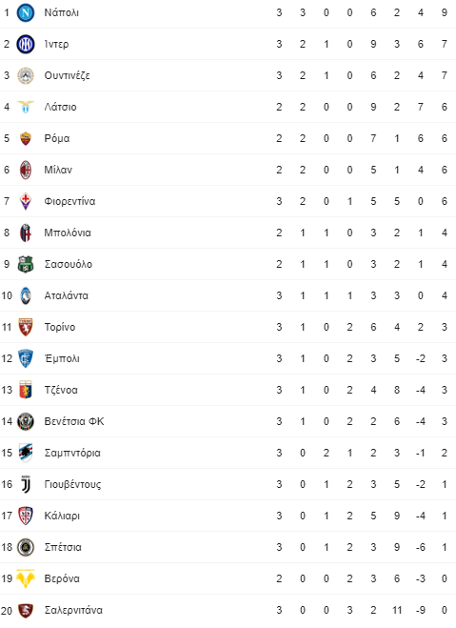The height and width of the screenshot is (628, 456).
Task: Click the Σπέτσια team name
Action: [63, 547]
